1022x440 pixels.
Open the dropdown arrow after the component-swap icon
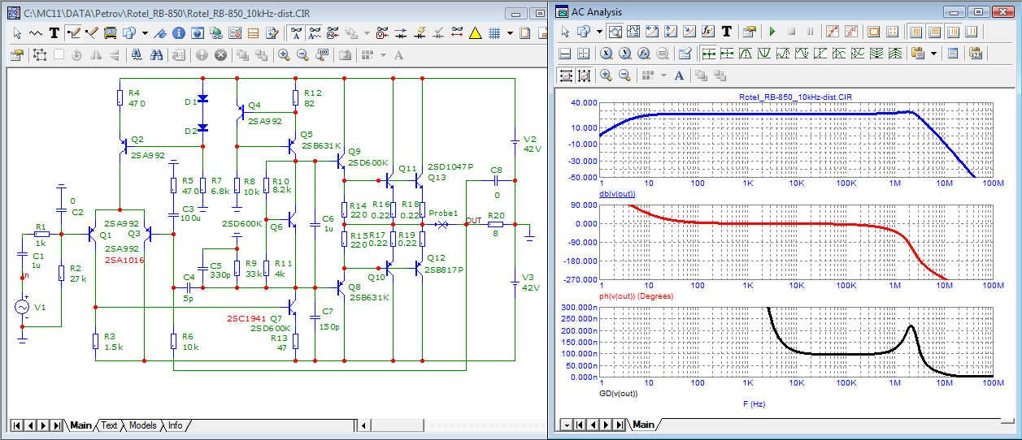click(x=367, y=33)
